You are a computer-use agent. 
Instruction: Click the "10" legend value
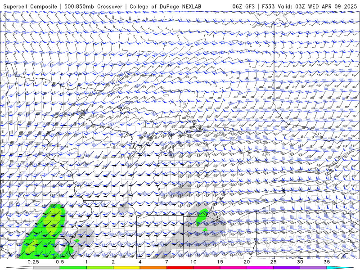pos(193,262)
